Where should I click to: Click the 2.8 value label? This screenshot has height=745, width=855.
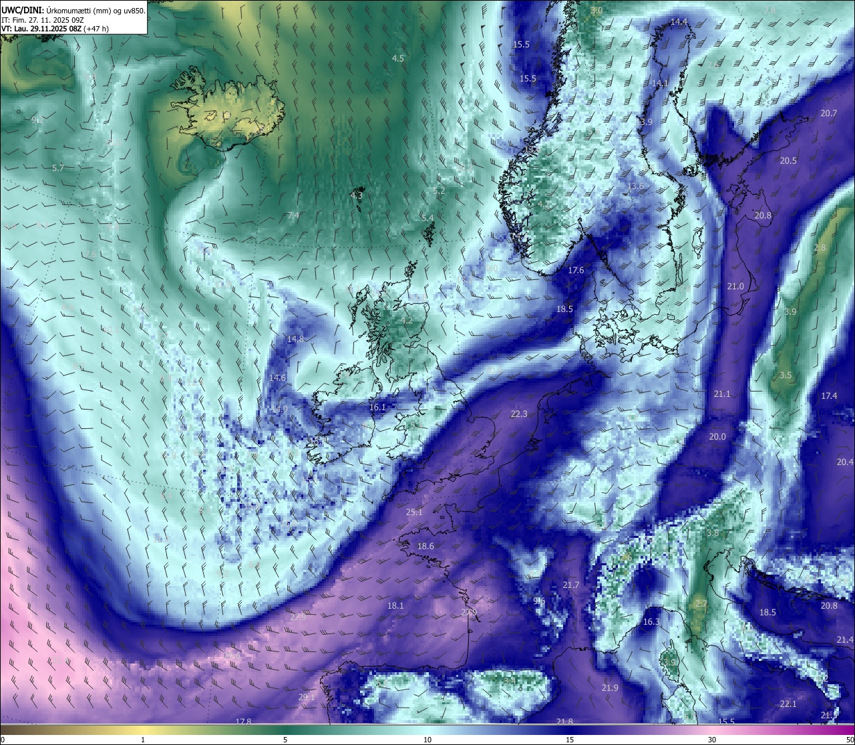pos(820,248)
